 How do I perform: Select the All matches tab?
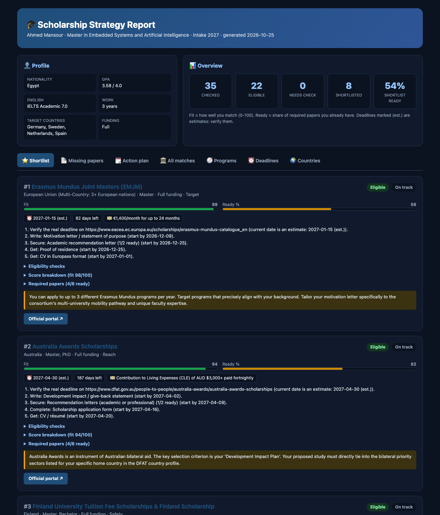click(x=177, y=160)
